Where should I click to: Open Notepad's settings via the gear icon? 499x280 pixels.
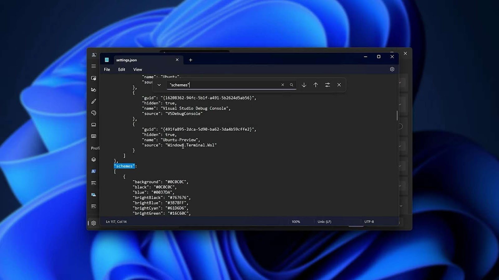(x=392, y=69)
